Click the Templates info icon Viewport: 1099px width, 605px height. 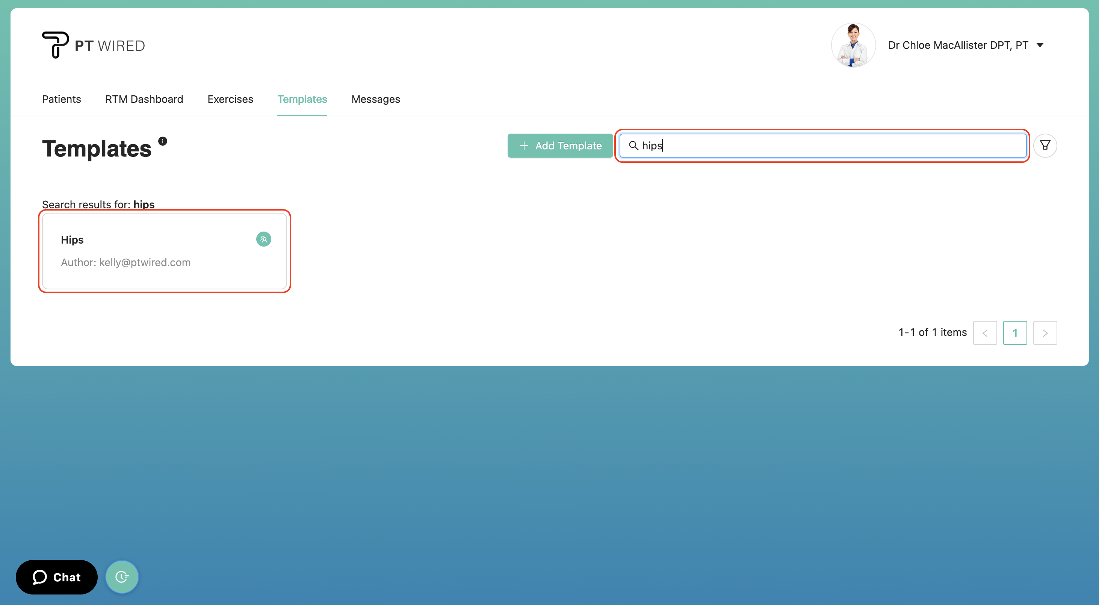click(163, 141)
